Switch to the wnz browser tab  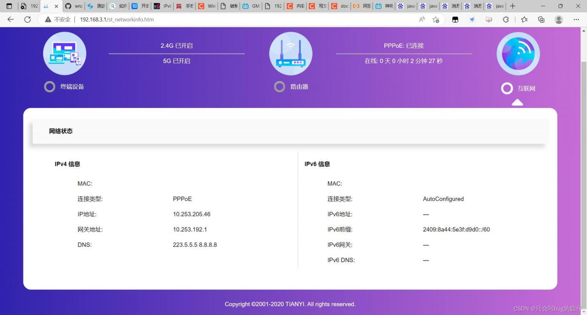click(72, 6)
